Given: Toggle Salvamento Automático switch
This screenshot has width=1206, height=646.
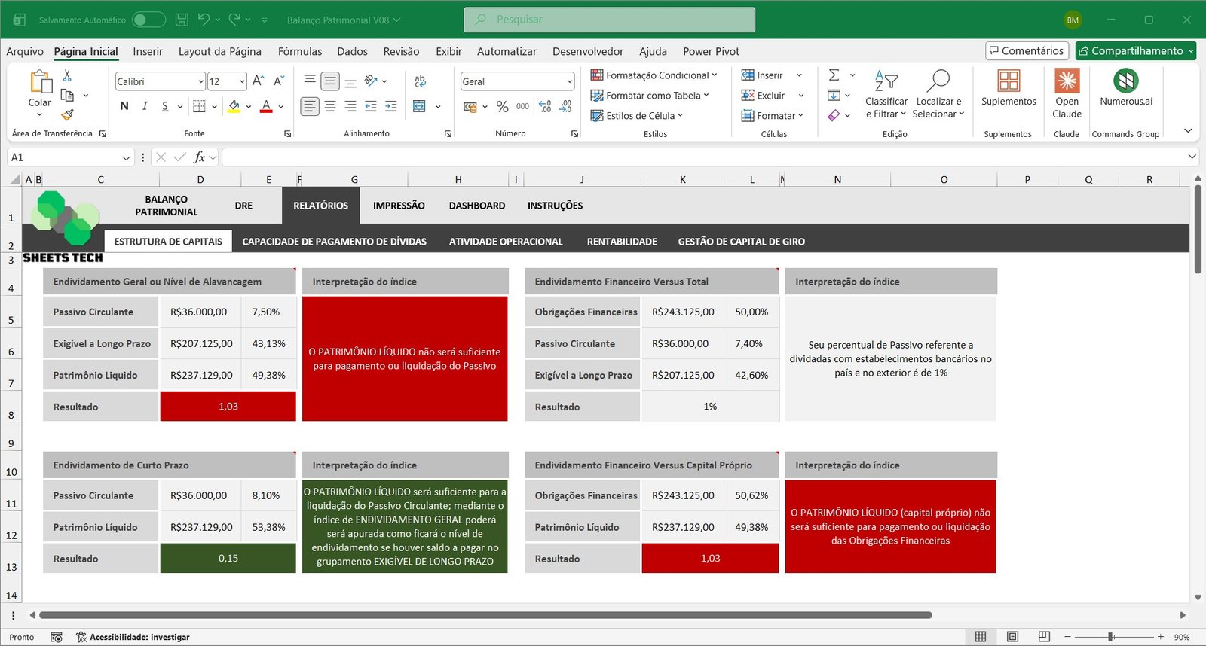Looking at the screenshot, I should [148, 20].
